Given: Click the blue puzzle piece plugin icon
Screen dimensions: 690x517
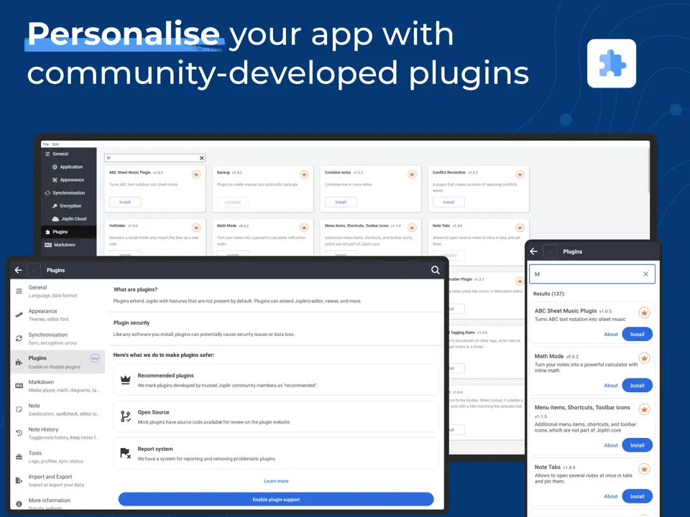Looking at the screenshot, I should tap(611, 63).
